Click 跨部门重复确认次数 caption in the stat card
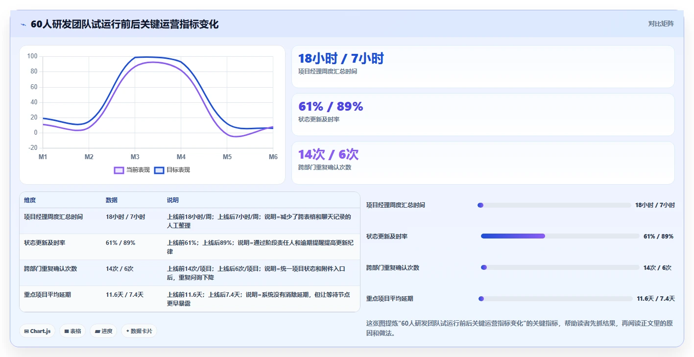 [325, 167]
